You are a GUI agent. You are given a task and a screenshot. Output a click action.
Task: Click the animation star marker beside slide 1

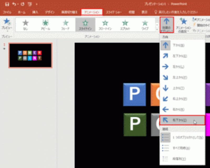coord(4,49)
